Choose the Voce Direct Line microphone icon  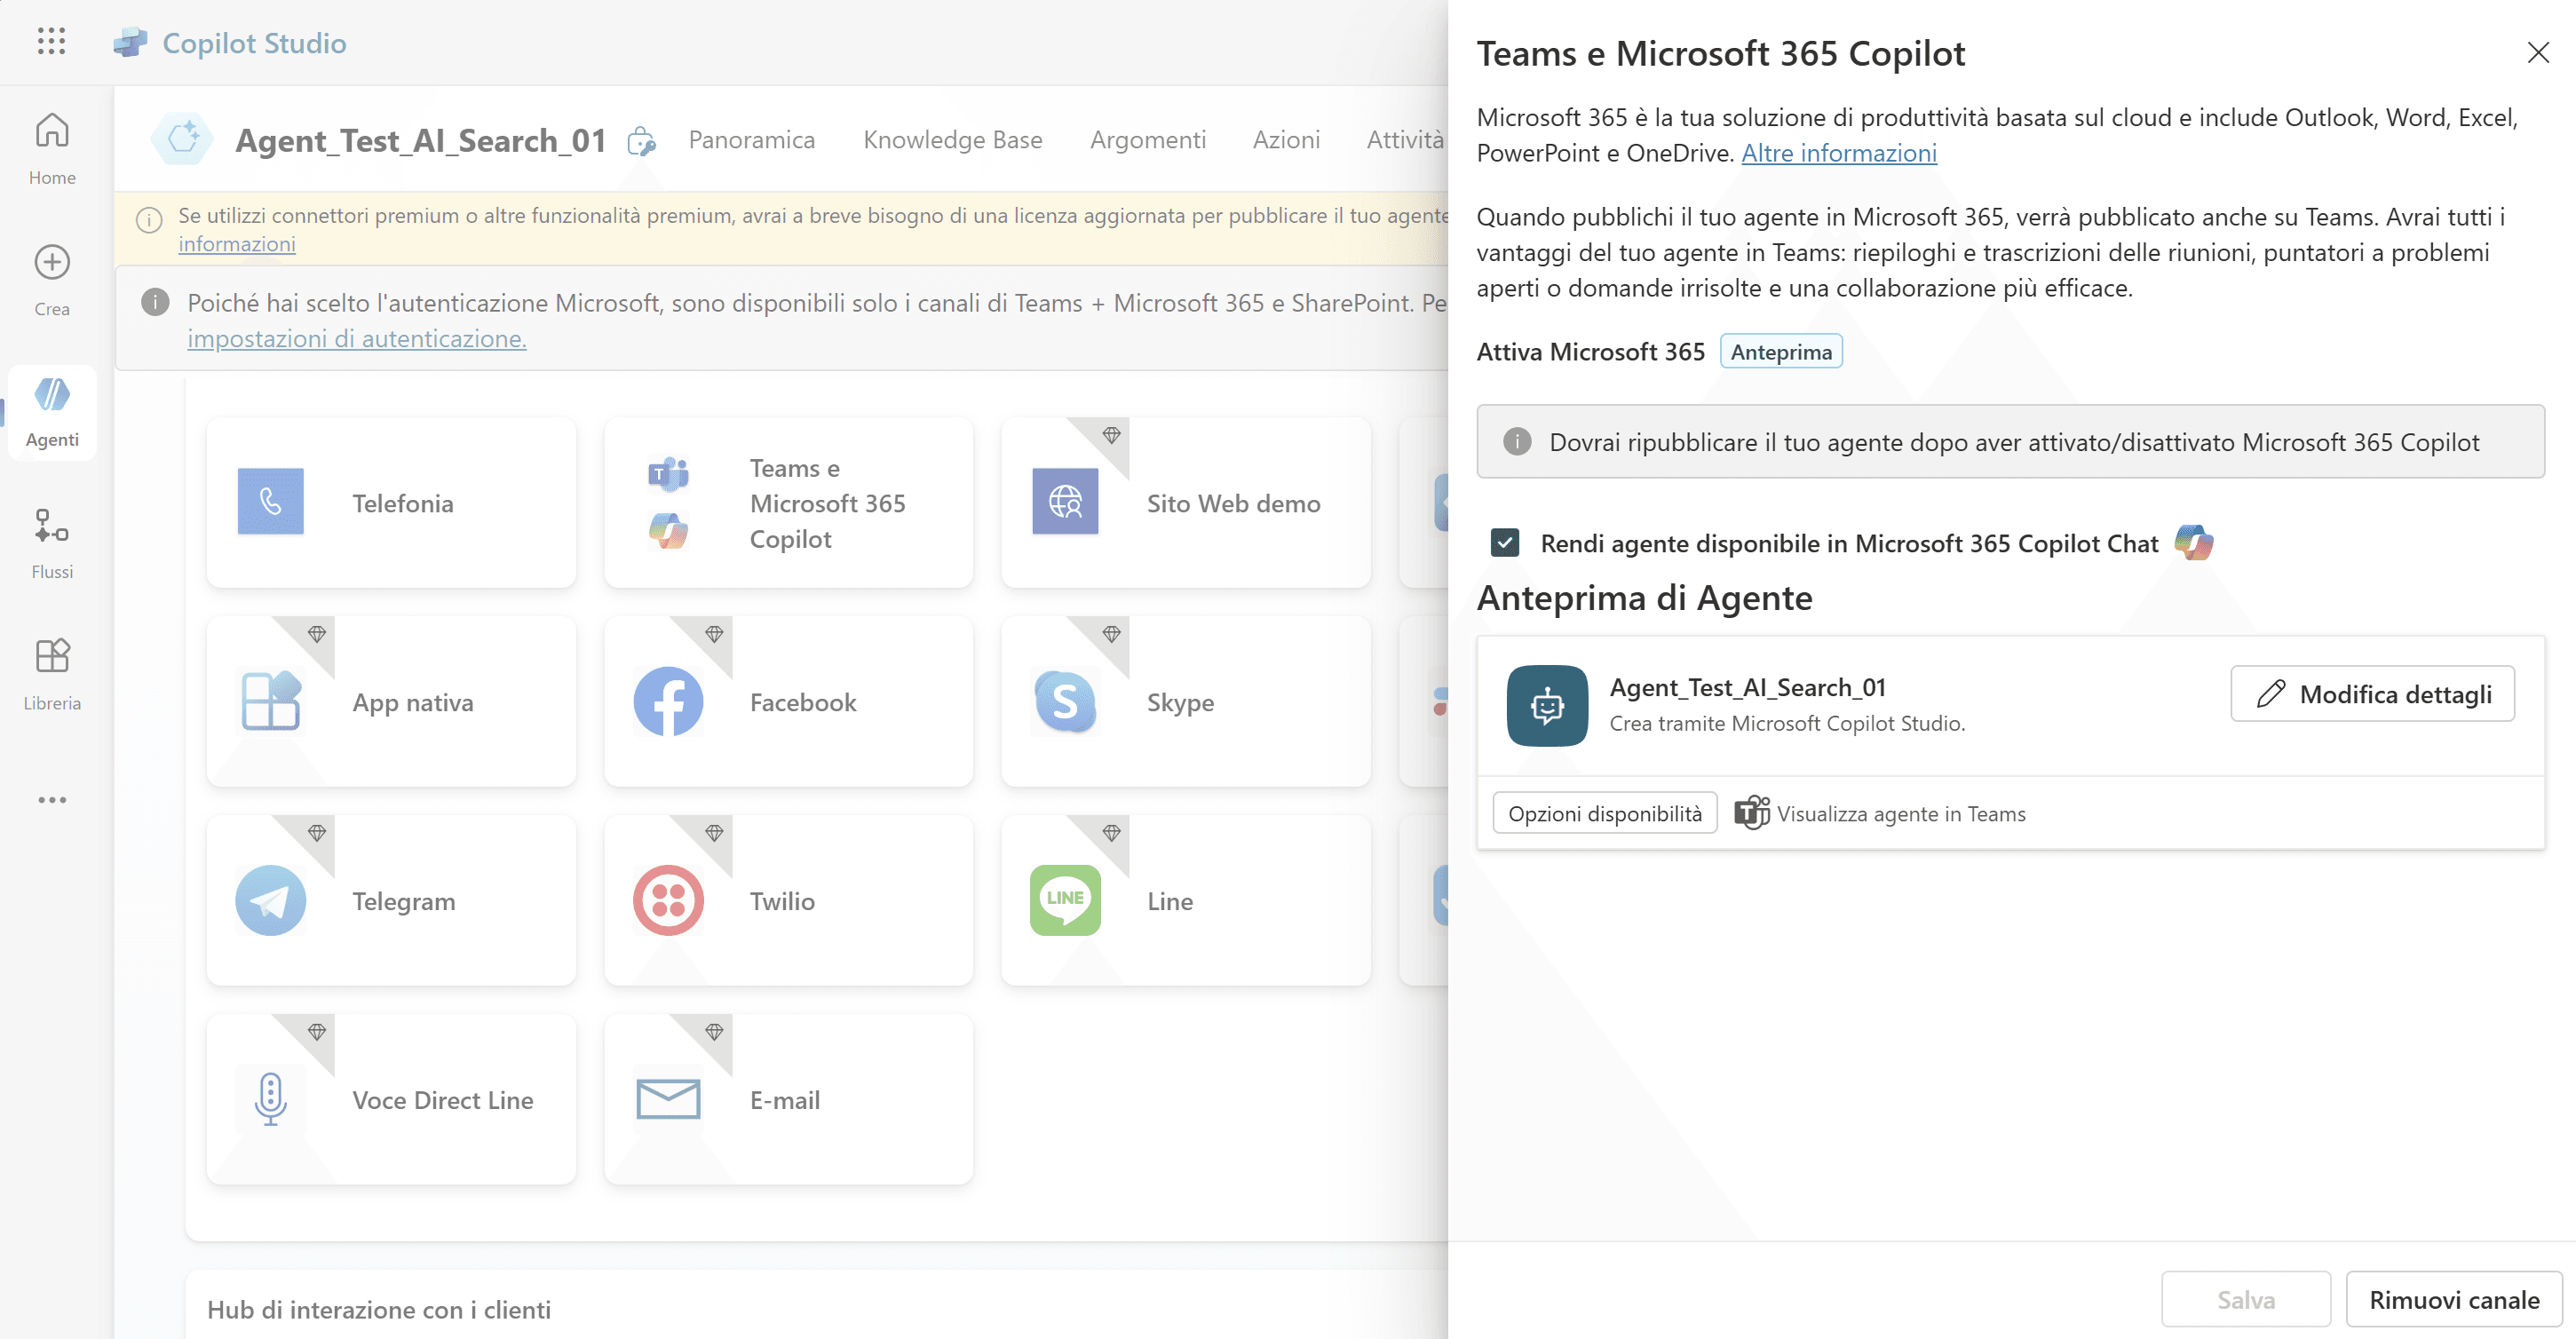pos(270,1099)
